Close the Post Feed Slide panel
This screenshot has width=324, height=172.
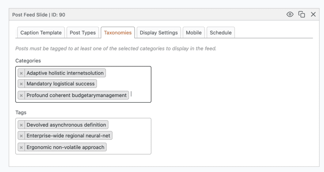tap(313, 14)
